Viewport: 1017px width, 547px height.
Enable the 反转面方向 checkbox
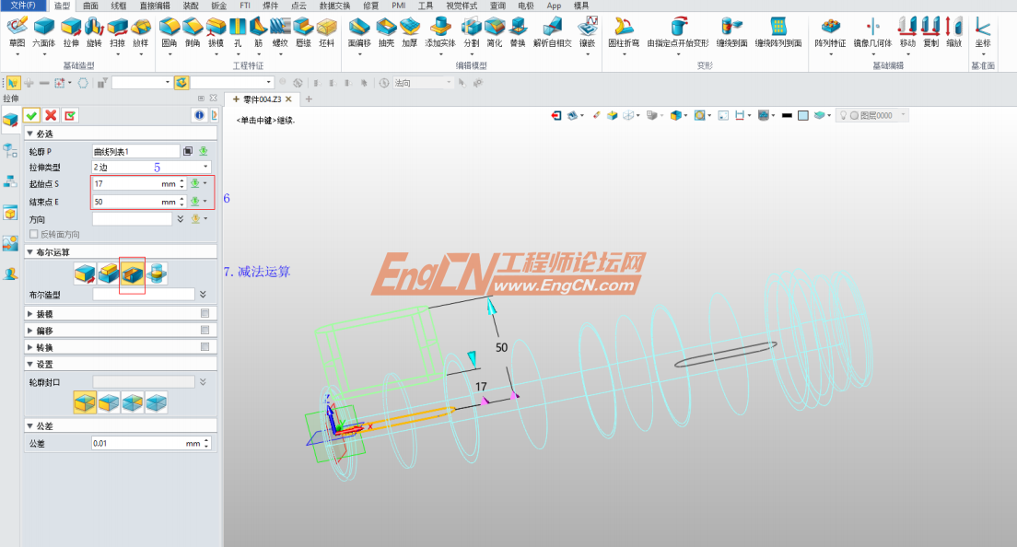[x=36, y=234]
